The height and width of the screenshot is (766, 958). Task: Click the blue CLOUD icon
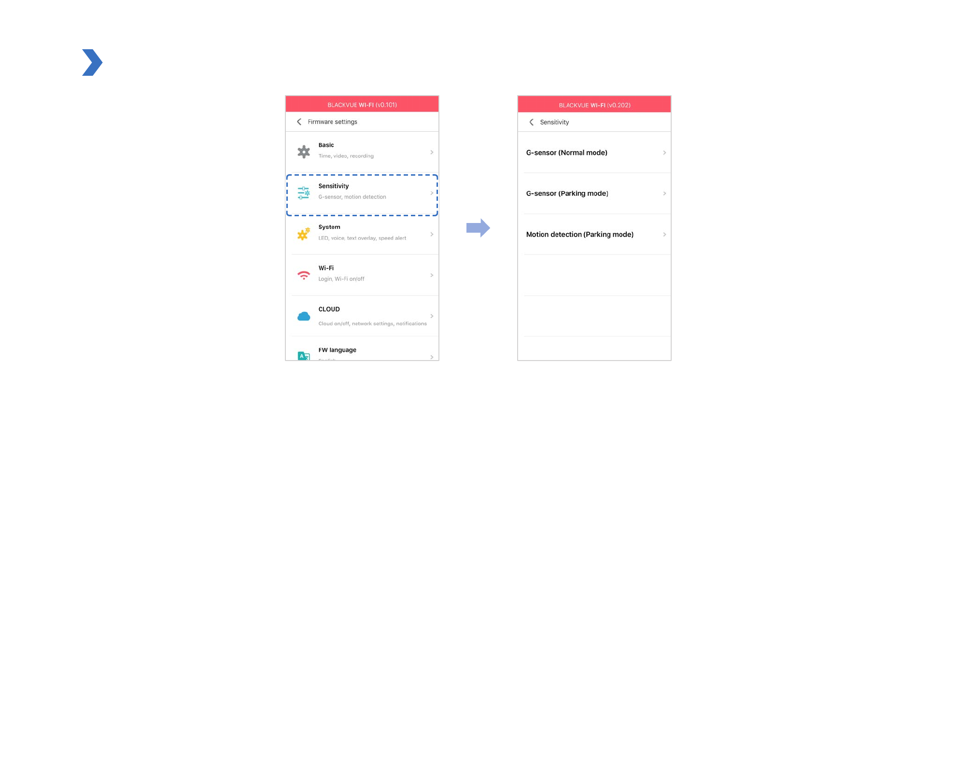303,316
